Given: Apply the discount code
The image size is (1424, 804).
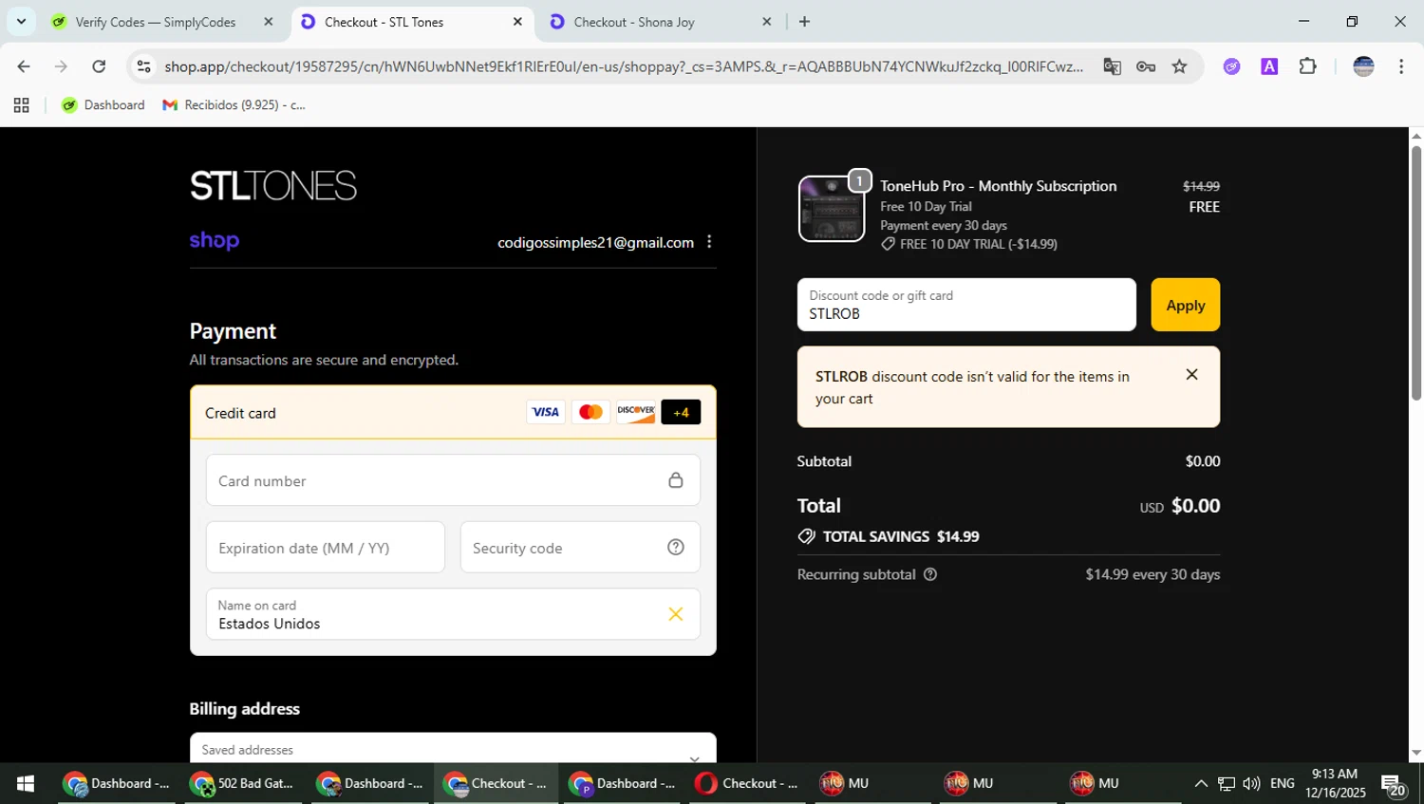Looking at the screenshot, I should pyautogui.click(x=1186, y=305).
